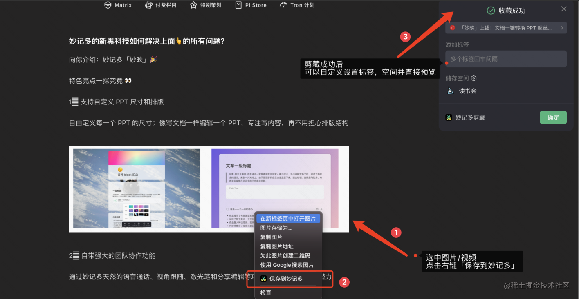
Task: Click the text 特色亮点一探究竟
Action: [101, 81]
